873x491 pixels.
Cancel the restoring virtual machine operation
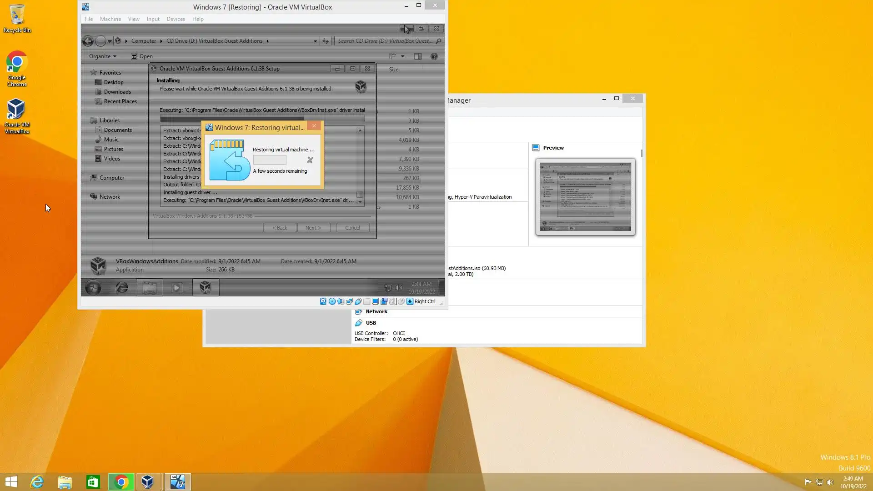click(x=310, y=160)
